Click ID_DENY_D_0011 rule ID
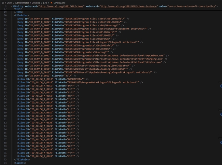The height and width of the screenshot is (165, 222). point(40,72)
